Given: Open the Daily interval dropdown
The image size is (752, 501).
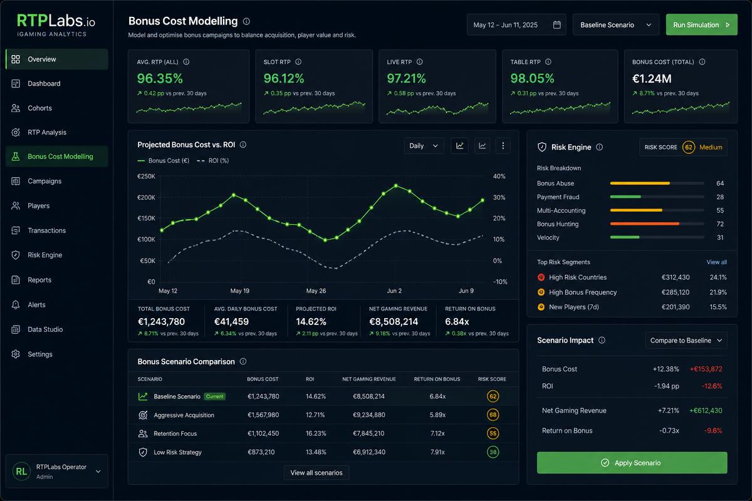Looking at the screenshot, I should (424, 146).
